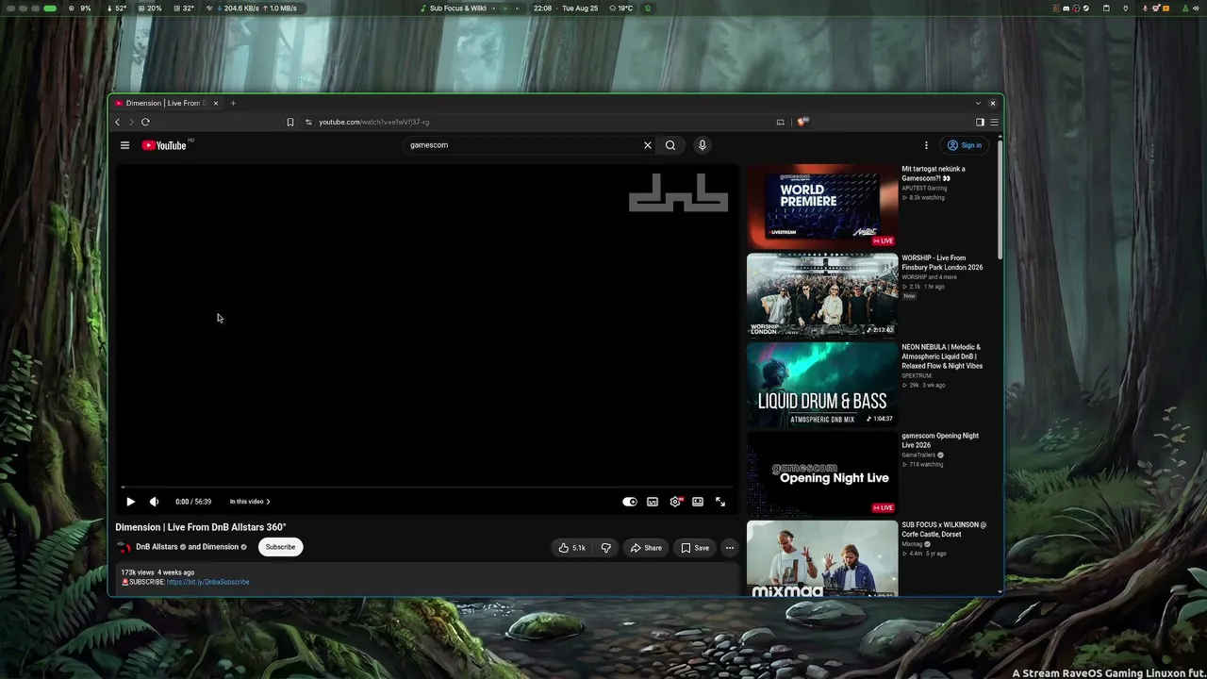Open the browser main menu
The height and width of the screenshot is (679, 1207).
click(x=994, y=122)
